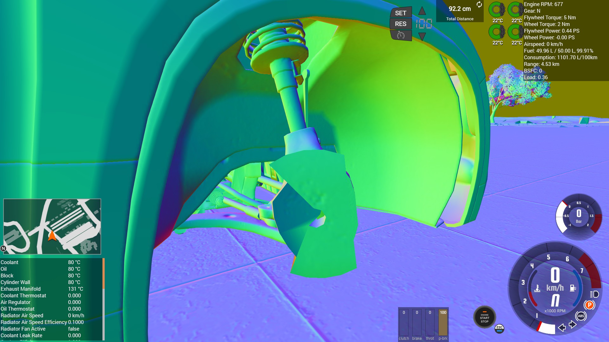
Task: Toggle the ESC stability control indicator
Action: [499, 329]
